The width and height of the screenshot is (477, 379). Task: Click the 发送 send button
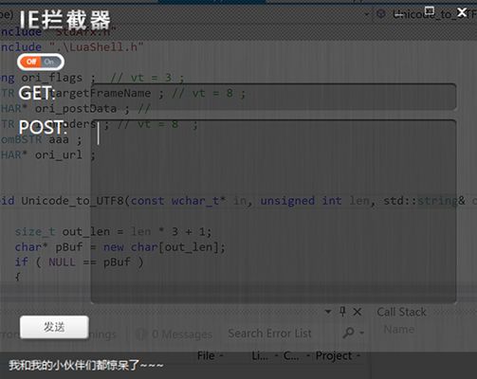coord(54,327)
